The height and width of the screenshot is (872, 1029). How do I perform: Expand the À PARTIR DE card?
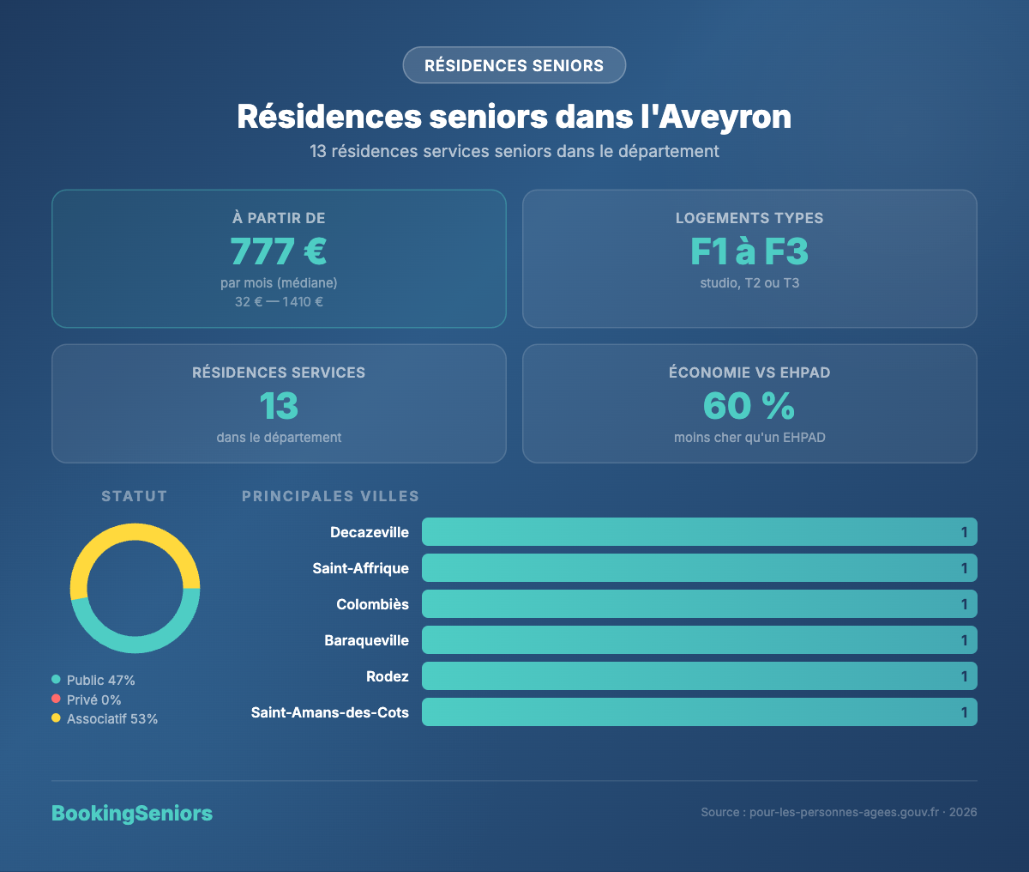click(x=279, y=258)
